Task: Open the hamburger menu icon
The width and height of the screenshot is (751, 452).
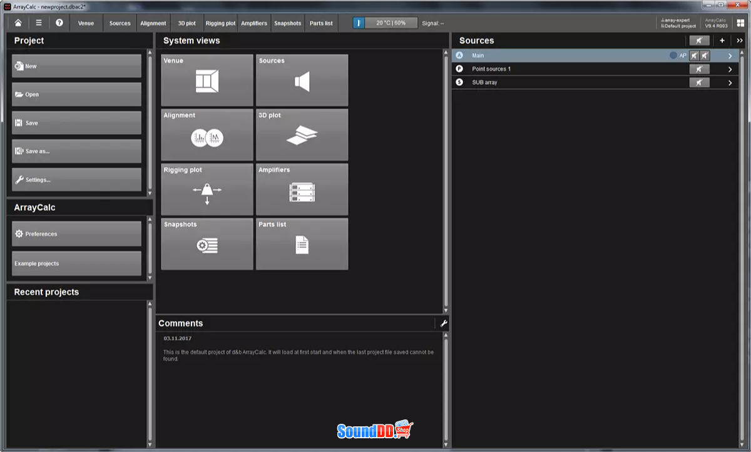Action: tap(39, 23)
